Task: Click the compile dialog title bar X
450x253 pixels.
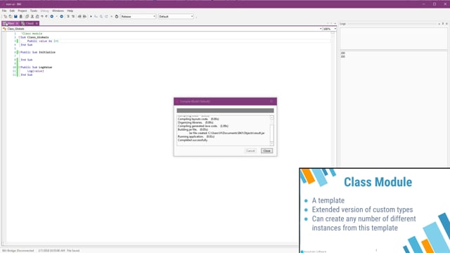Action: coord(271,101)
